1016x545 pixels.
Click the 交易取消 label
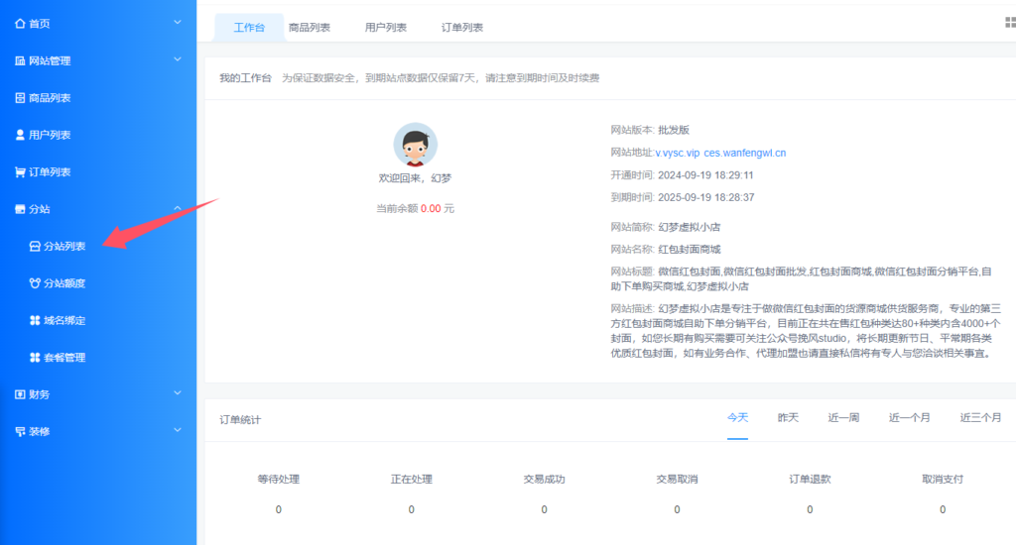click(x=677, y=480)
